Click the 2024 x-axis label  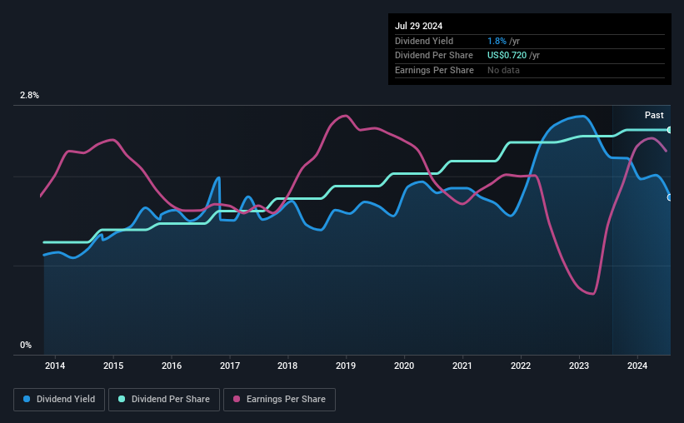coord(637,366)
